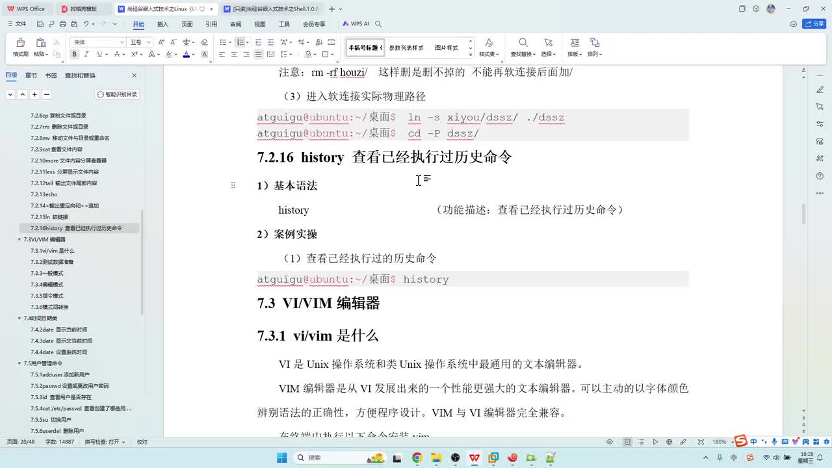This screenshot has height=468, width=832.
Task: Click the Paste (粘贴) clipboard icon
Action: click(x=40, y=43)
